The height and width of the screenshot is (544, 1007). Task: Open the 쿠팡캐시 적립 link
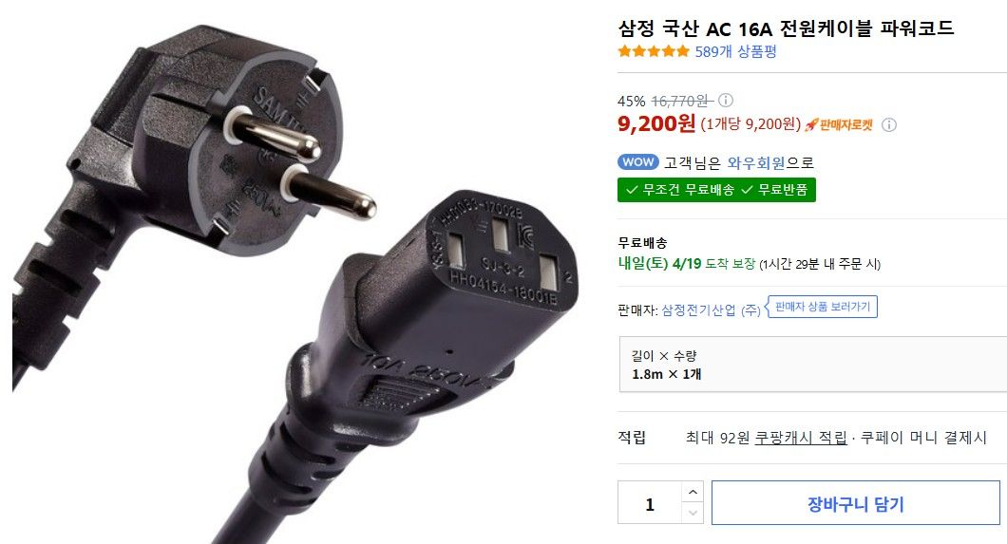pos(800,438)
